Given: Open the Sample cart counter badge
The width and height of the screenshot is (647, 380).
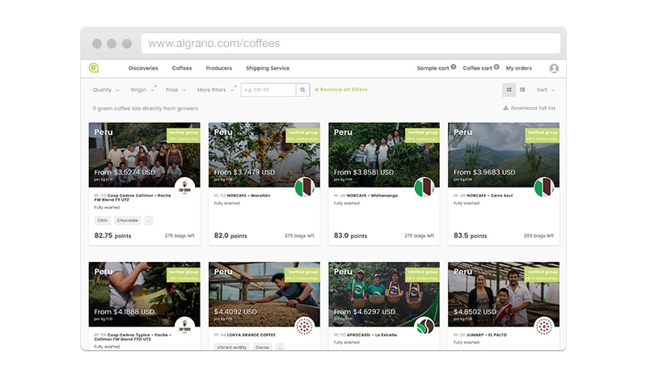Looking at the screenshot, I should click(454, 67).
